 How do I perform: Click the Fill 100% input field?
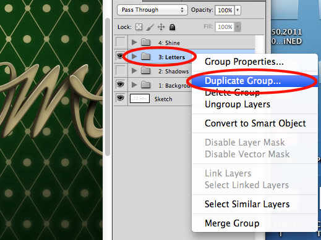pos(225,27)
